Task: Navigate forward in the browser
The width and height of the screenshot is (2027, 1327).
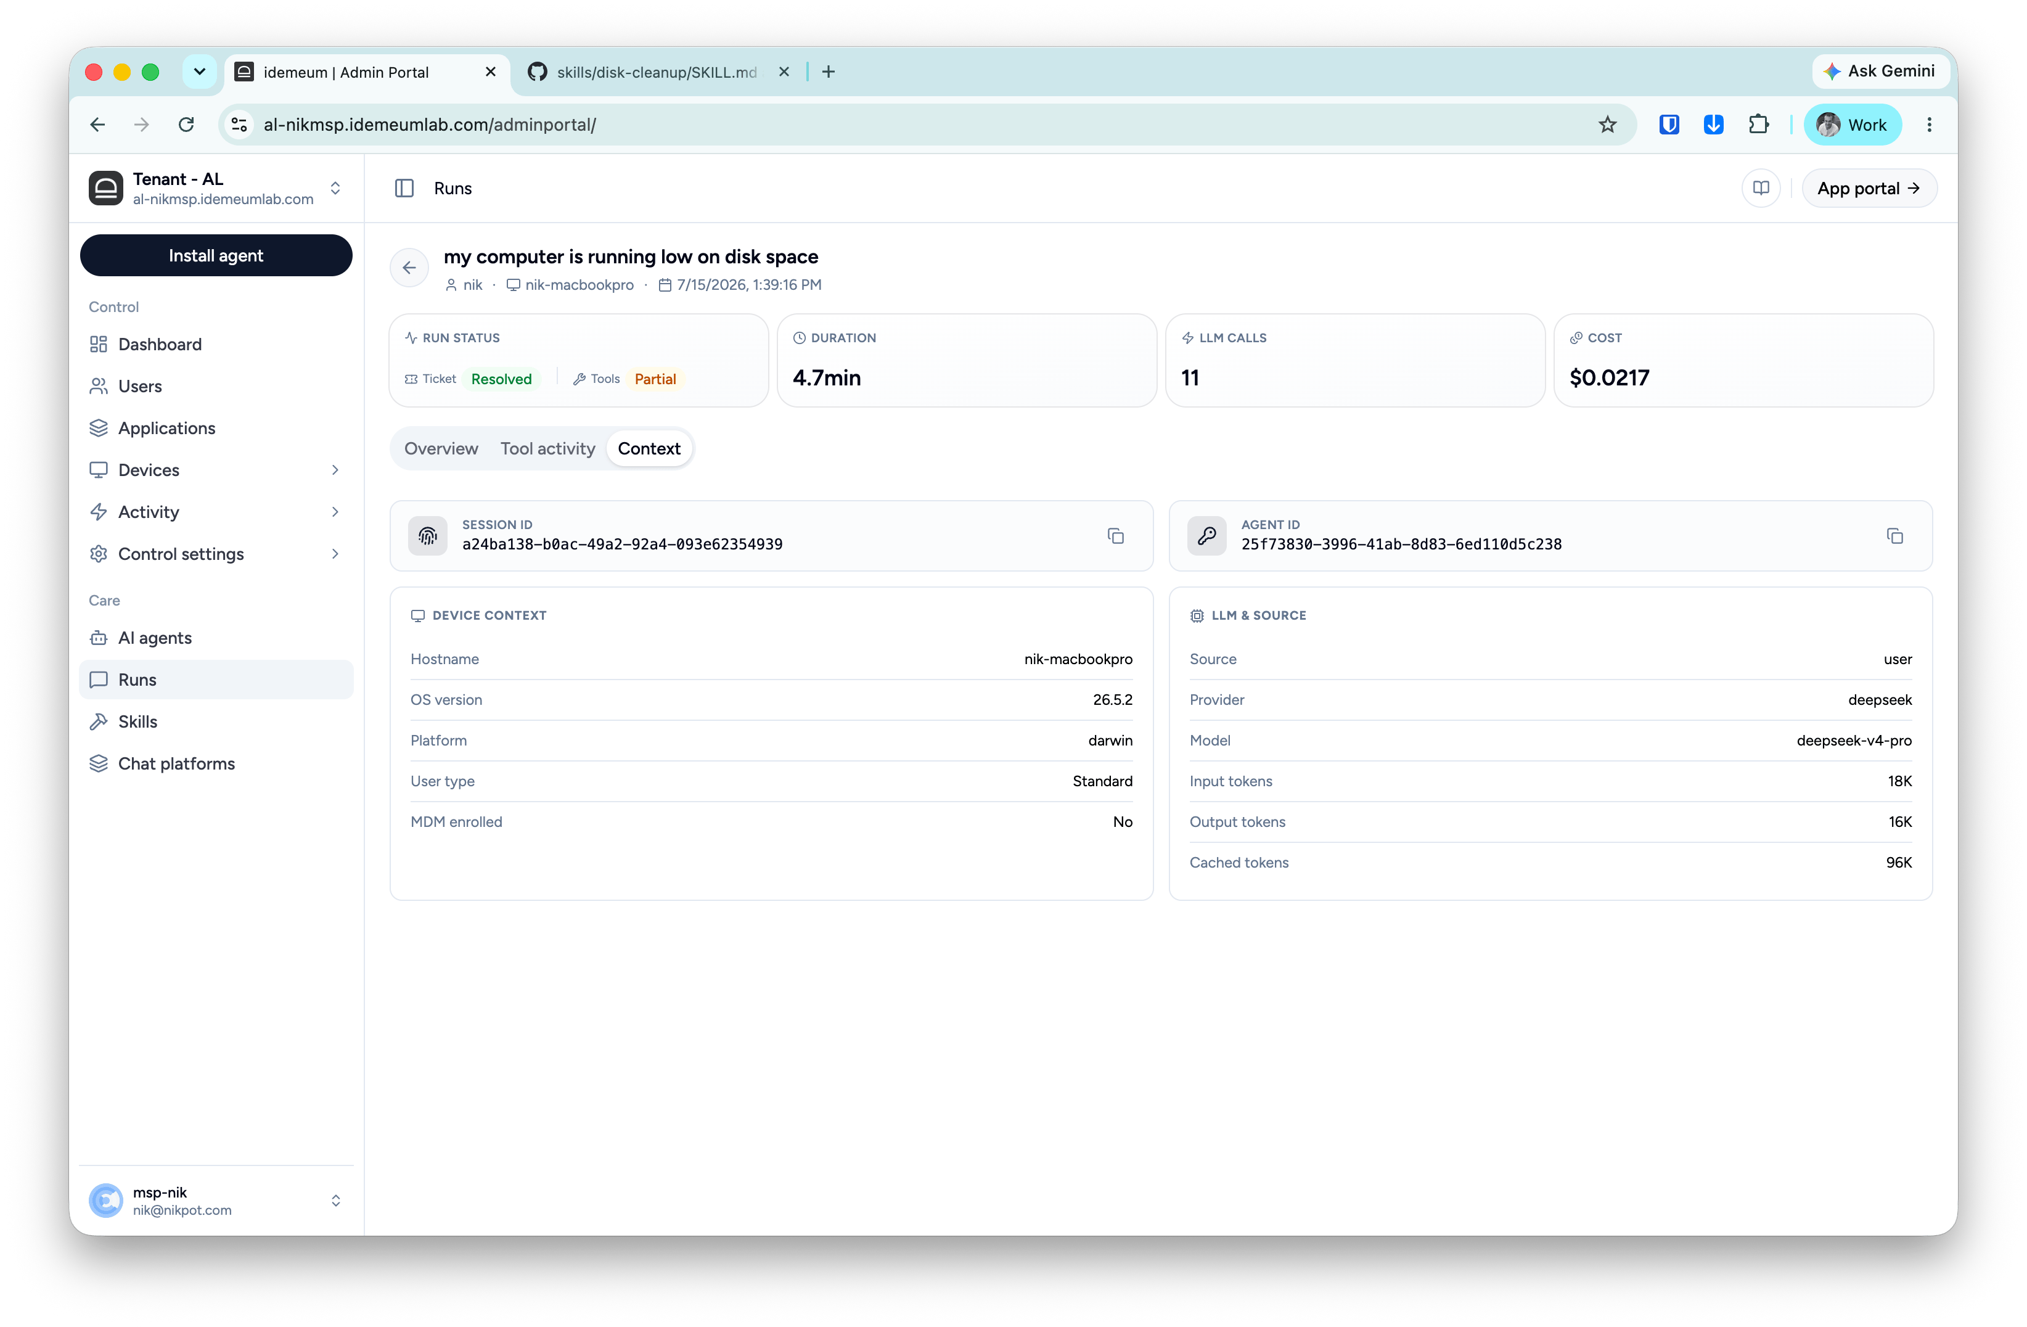Action: [x=141, y=125]
